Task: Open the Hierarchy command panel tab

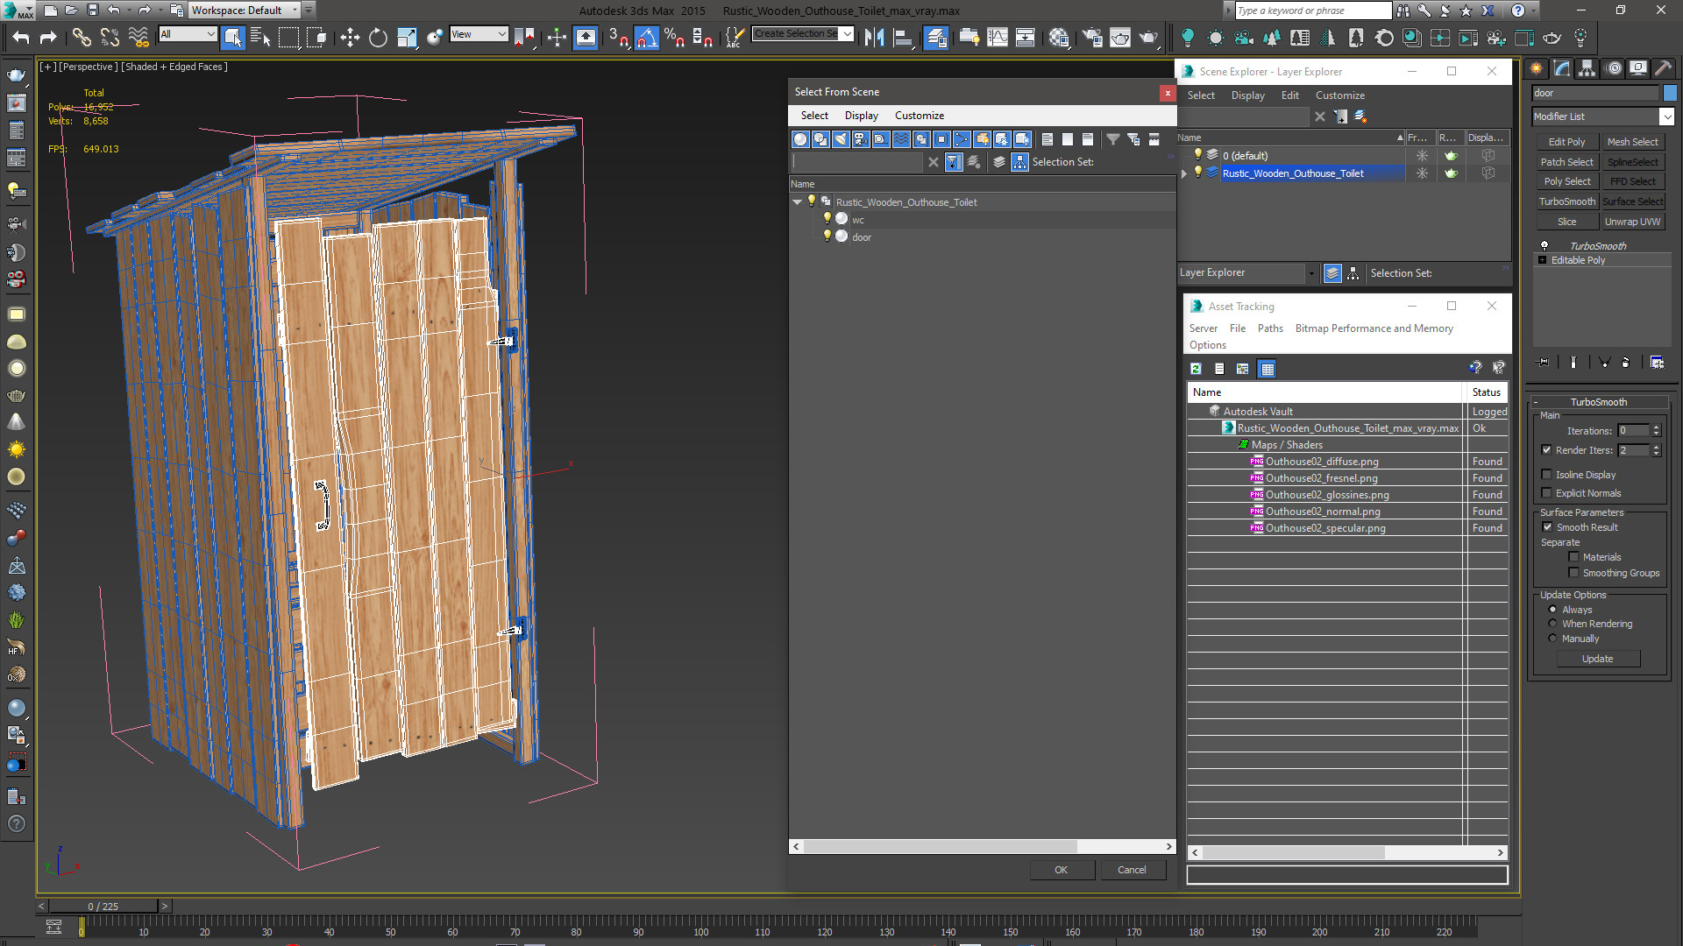Action: click(1587, 68)
